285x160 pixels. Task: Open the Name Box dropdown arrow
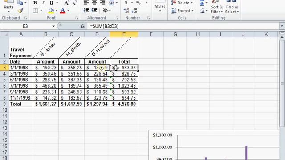point(53,26)
